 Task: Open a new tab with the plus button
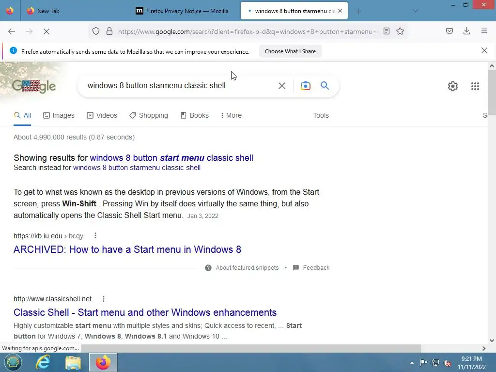click(x=358, y=11)
